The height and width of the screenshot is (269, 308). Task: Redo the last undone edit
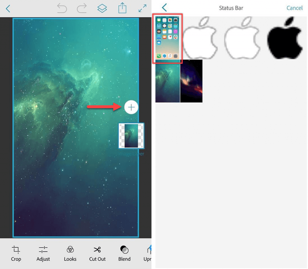(82, 9)
